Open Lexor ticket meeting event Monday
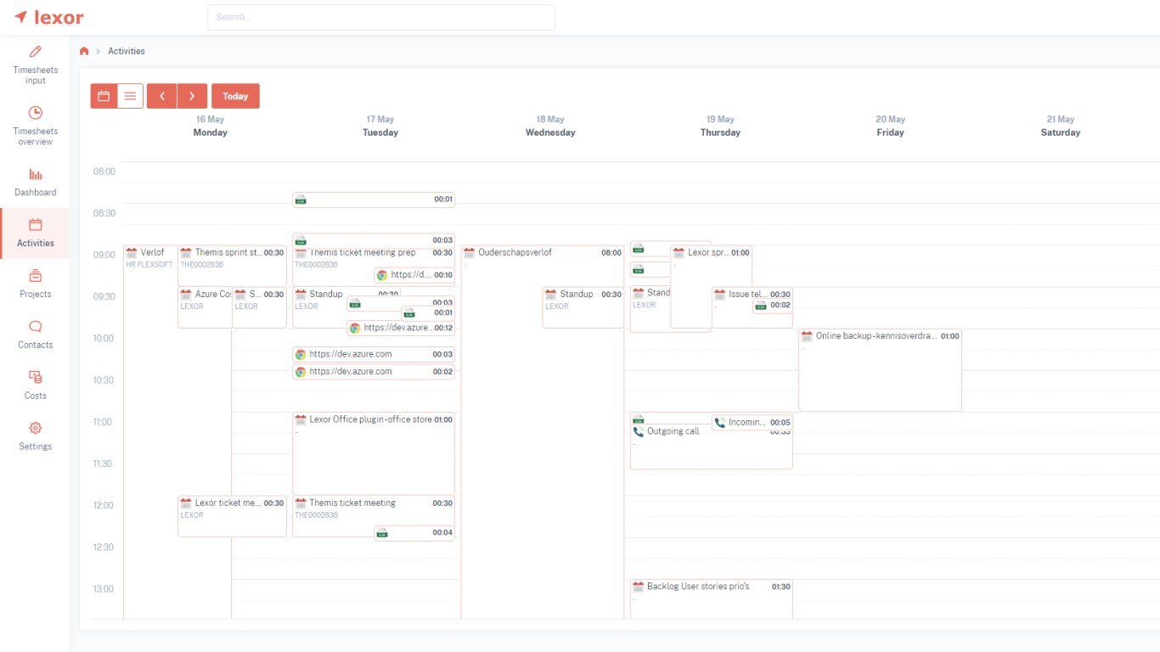This screenshot has width=1160, height=652. point(232,516)
